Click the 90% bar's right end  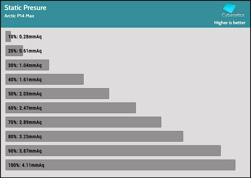pos(219,151)
